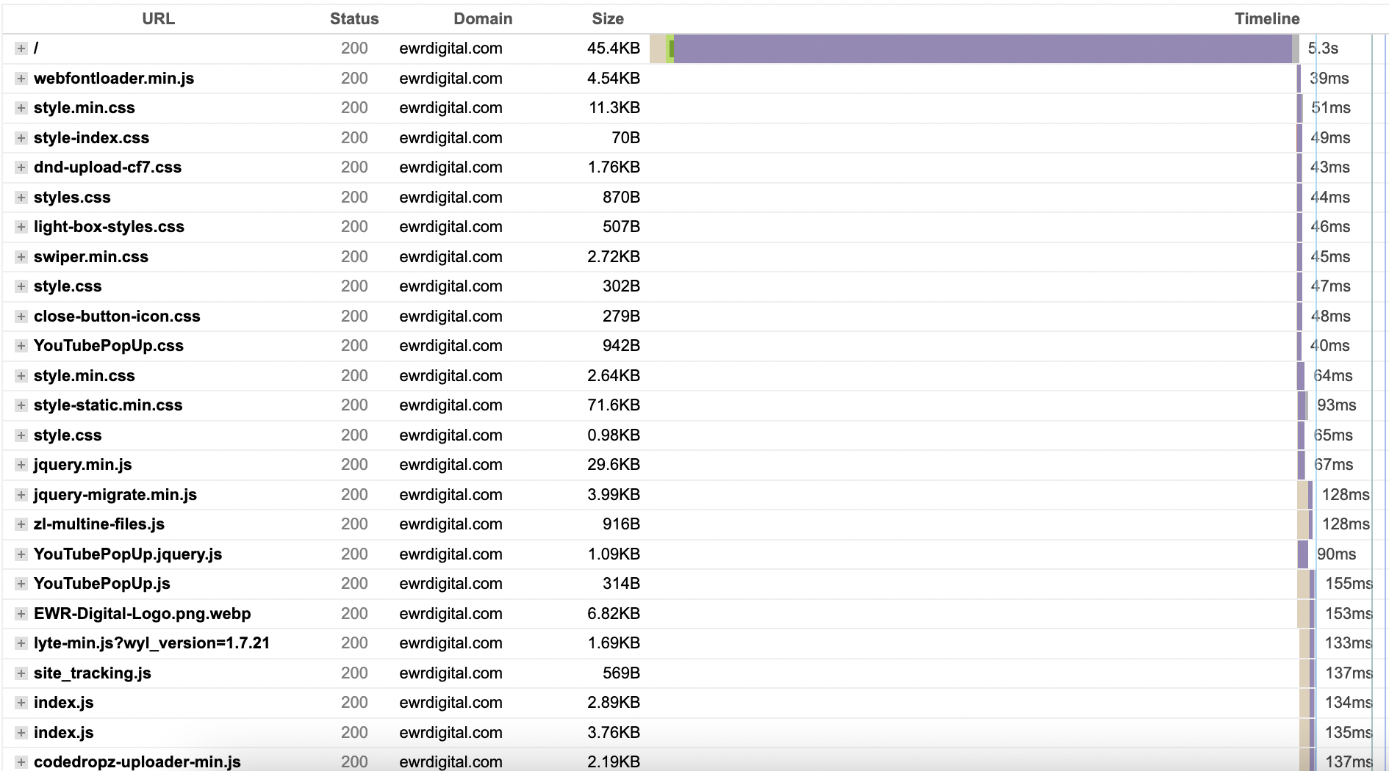Screen dimensions: 1389x771
Task: Click the plus icon next to YouTubePopUp.css
Action: pyautogui.click(x=21, y=346)
